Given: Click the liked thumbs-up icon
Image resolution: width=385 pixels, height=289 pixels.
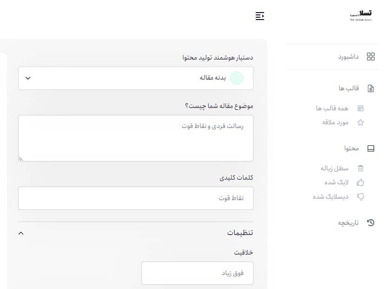Looking at the screenshot, I should 360,182.
